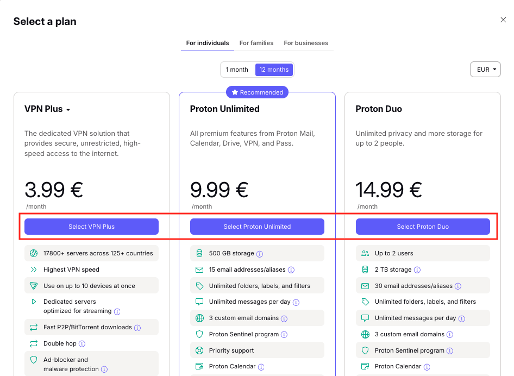
Task: Select the 12 months billing option
Action: point(274,70)
